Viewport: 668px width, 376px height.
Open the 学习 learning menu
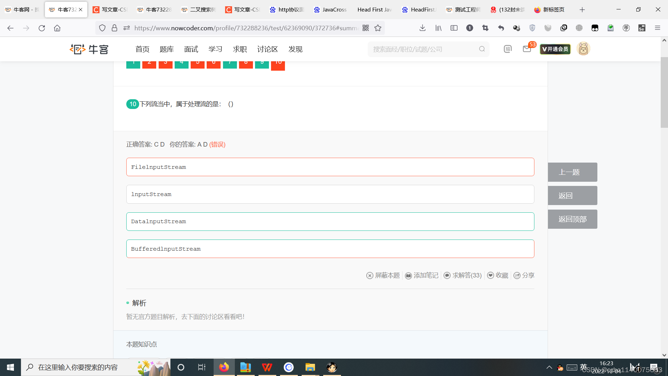pyautogui.click(x=215, y=49)
